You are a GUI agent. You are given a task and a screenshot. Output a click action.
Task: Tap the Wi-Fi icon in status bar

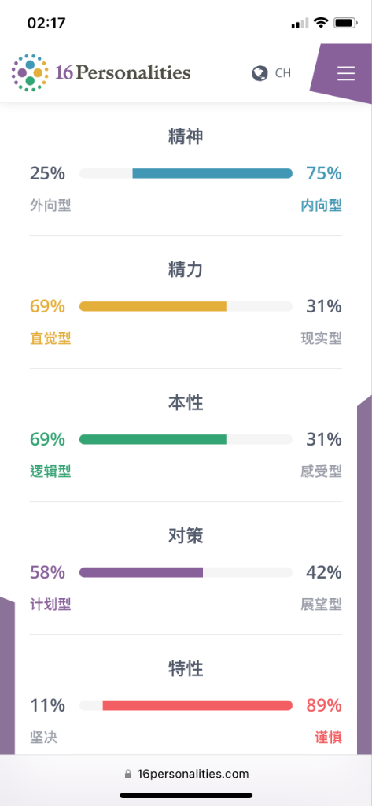[321, 23]
